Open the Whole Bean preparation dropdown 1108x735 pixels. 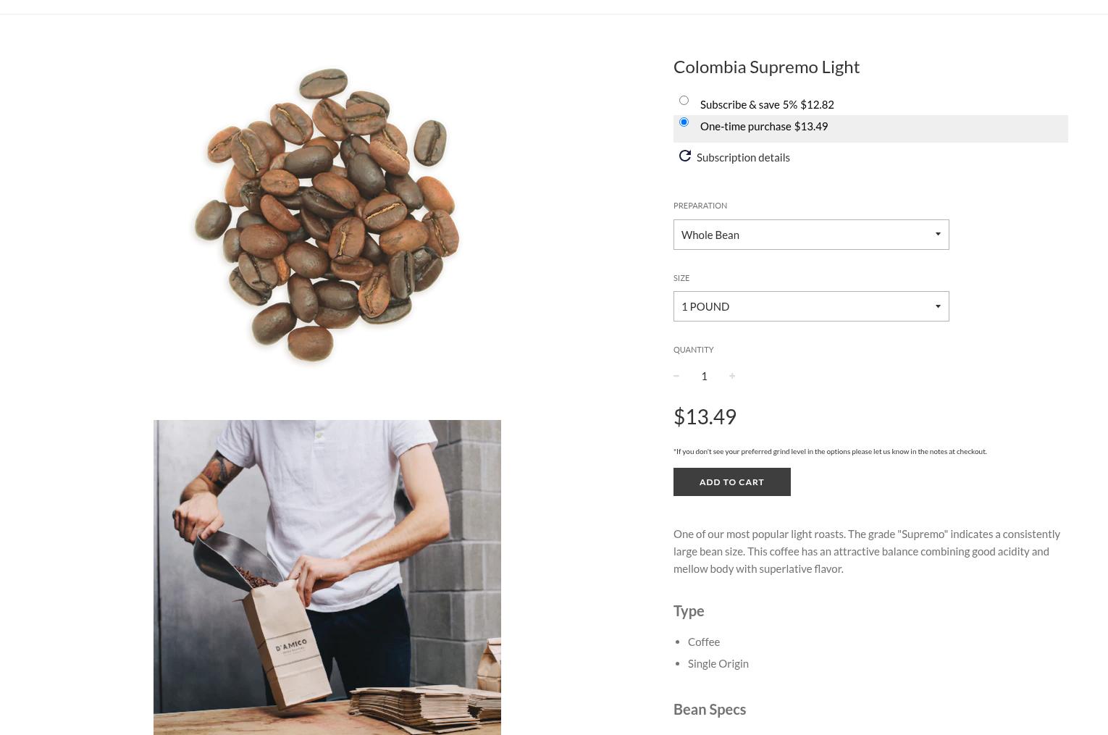point(811,235)
